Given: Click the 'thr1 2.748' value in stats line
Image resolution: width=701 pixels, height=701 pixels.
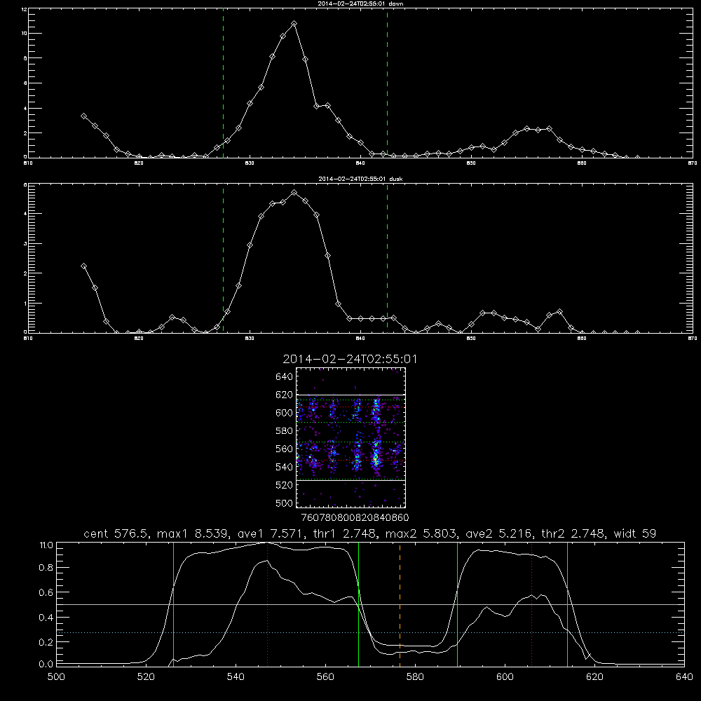Looking at the screenshot, I should tap(346, 533).
